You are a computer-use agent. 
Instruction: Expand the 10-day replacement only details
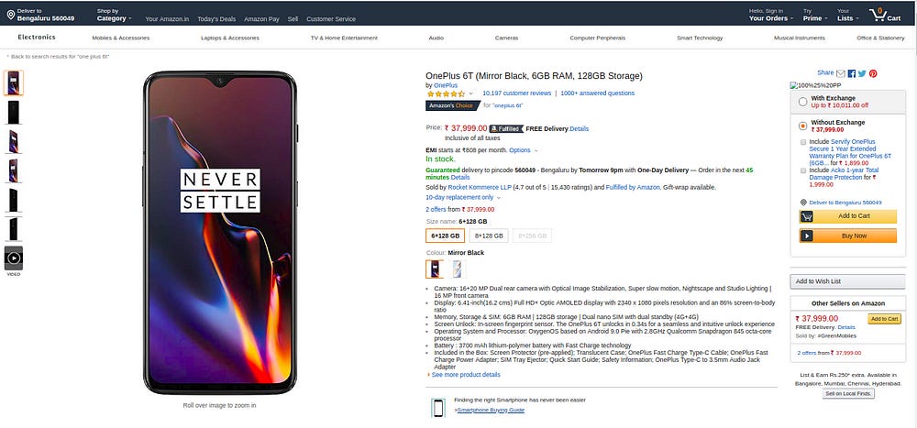(463, 197)
